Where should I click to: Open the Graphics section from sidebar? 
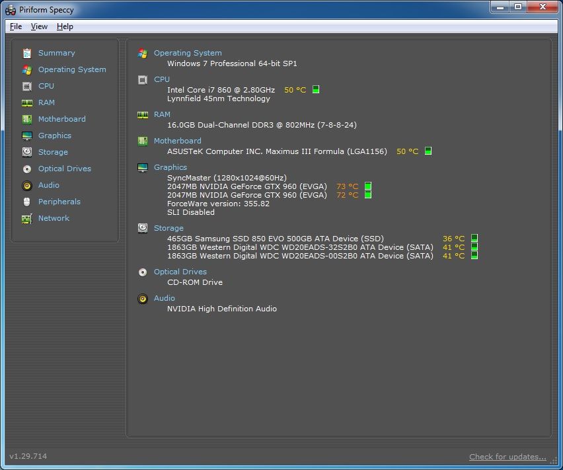(55, 136)
